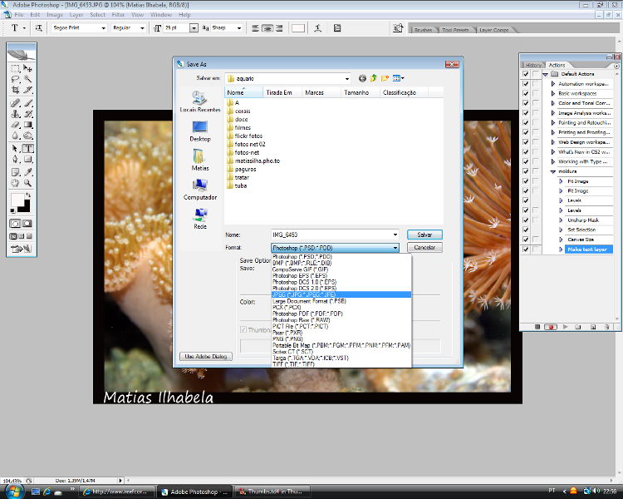The image size is (623, 499).
Task: Click the text color swatch in options bar
Action: point(297,27)
